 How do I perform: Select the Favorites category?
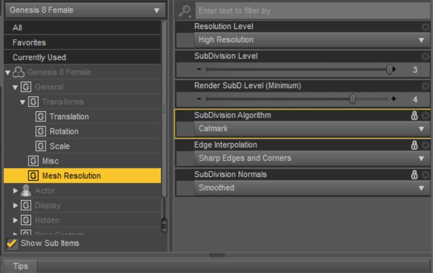[x=82, y=43]
